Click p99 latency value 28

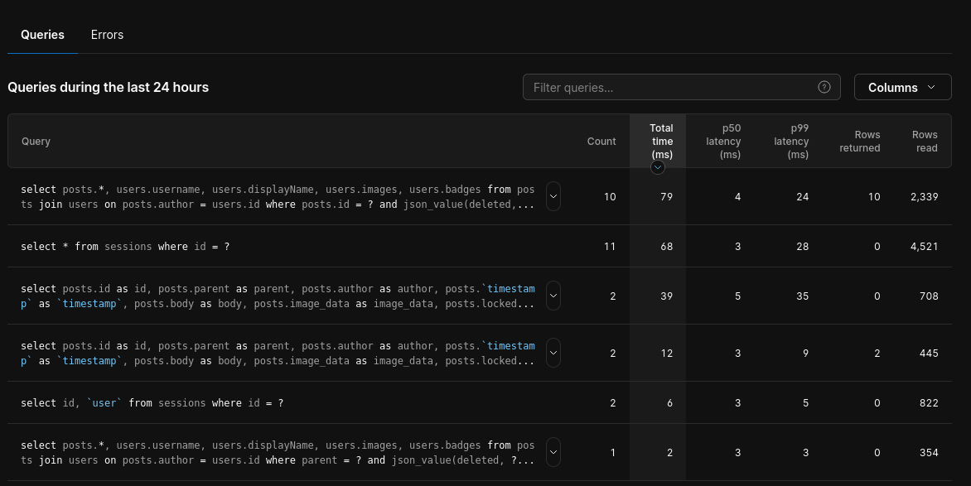coord(803,247)
